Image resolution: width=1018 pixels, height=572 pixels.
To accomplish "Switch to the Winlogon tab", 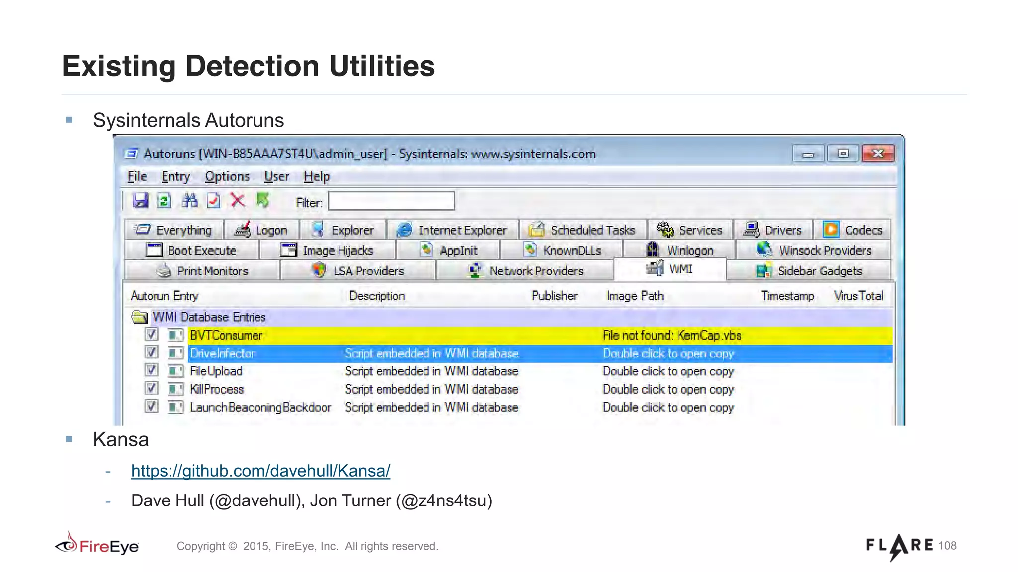I will coord(680,250).
